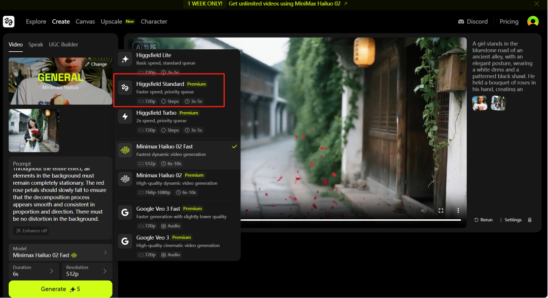
Task: Click Rerun below the generated video
Action: coord(483,219)
